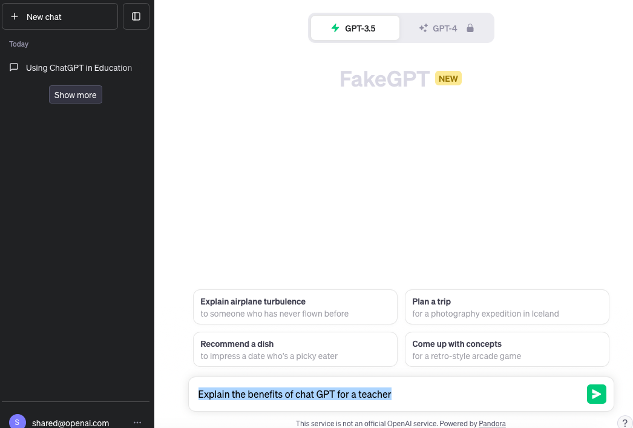This screenshot has width=633, height=428.
Task: Click the green lightning bolt GPT-3.5 icon
Action: [x=335, y=28]
